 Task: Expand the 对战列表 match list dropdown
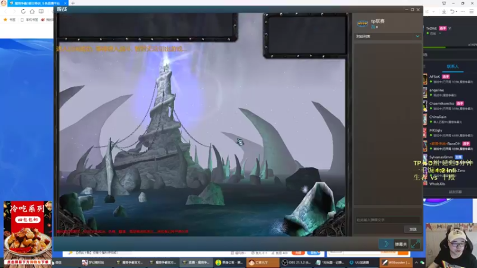(x=388, y=36)
